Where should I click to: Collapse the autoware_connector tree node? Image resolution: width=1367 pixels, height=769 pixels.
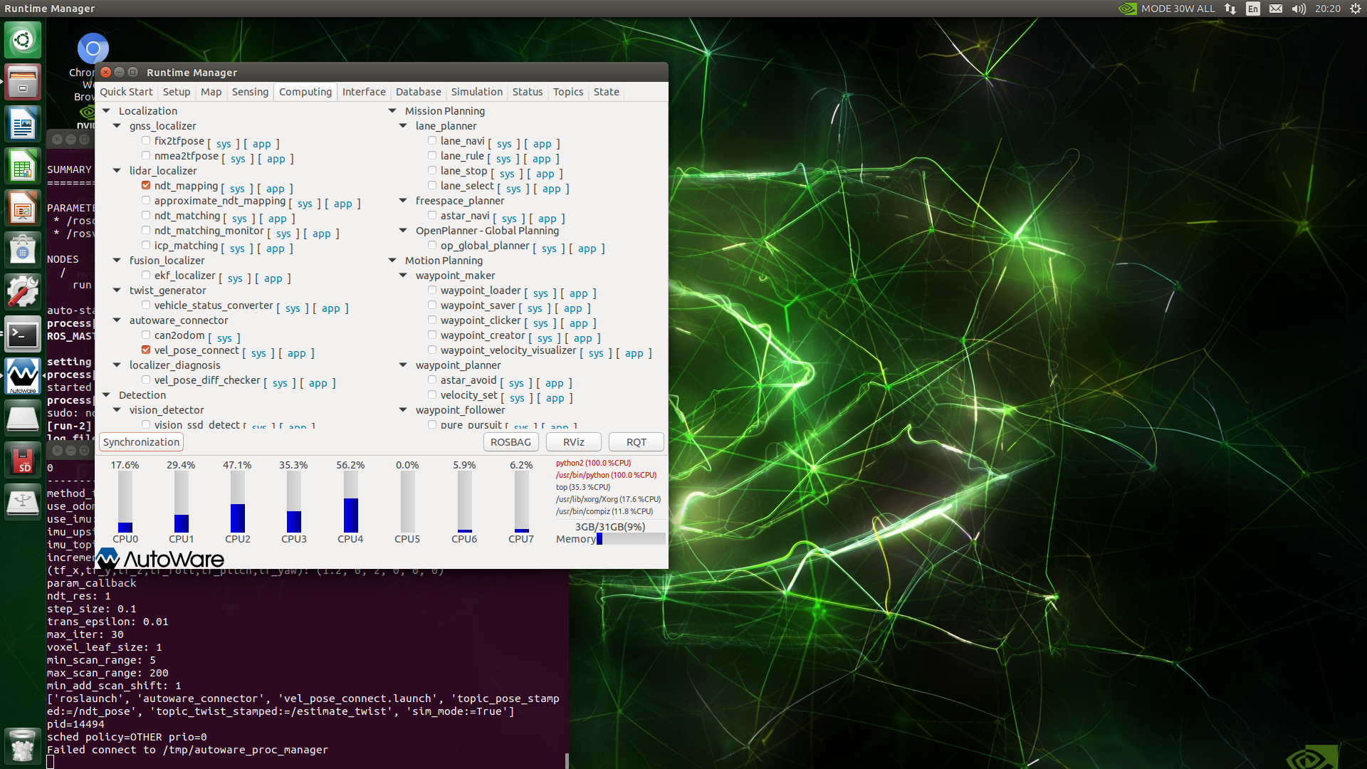[117, 320]
